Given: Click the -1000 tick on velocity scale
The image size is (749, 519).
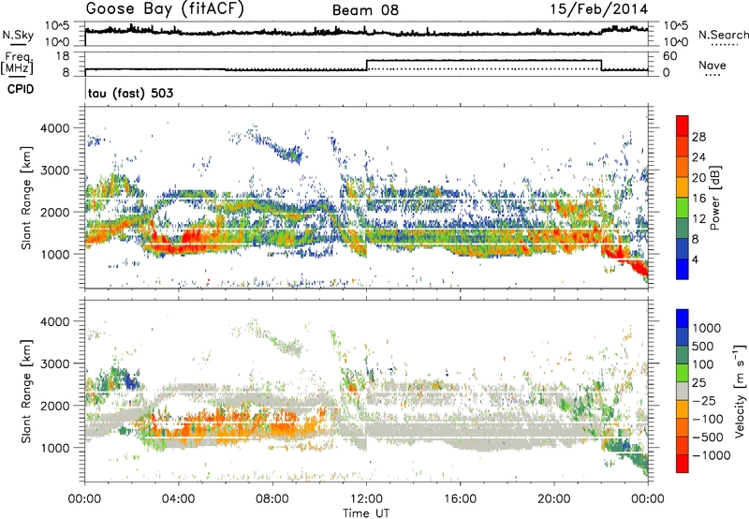Looking at the screenshot, I should click(712, 455).
